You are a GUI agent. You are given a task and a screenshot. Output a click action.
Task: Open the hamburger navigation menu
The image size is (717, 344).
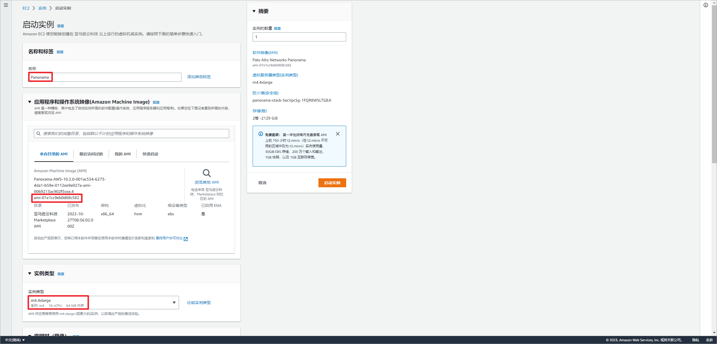[6, 5]
